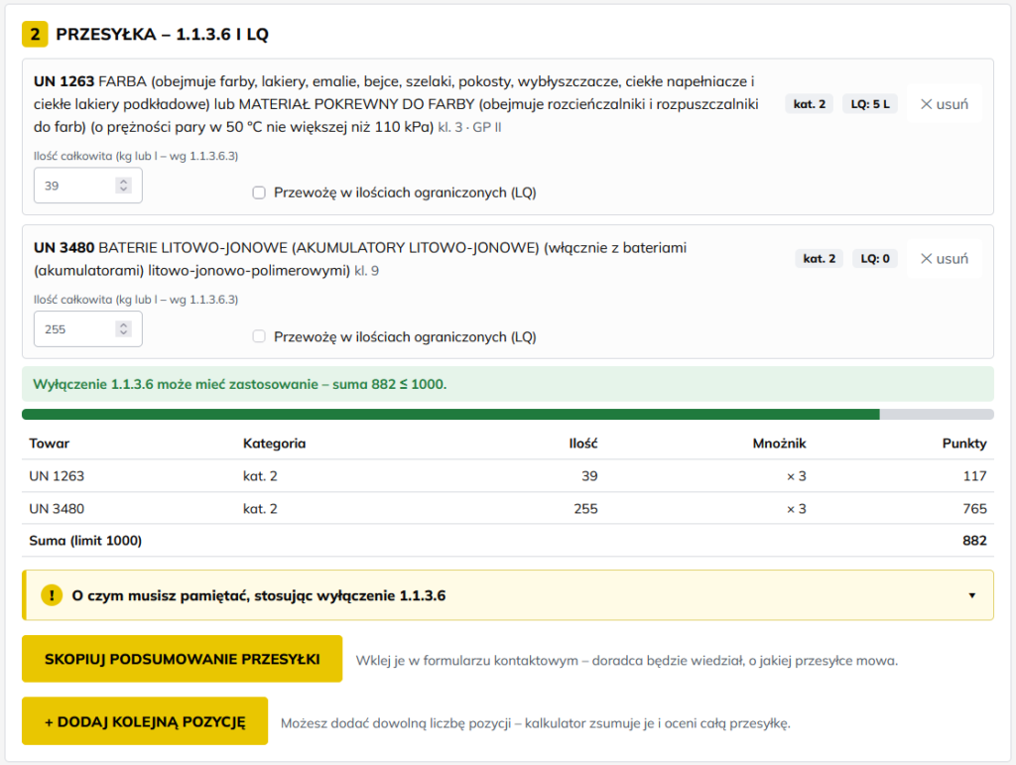Click the hint about adding any number of items

[536, 723]
